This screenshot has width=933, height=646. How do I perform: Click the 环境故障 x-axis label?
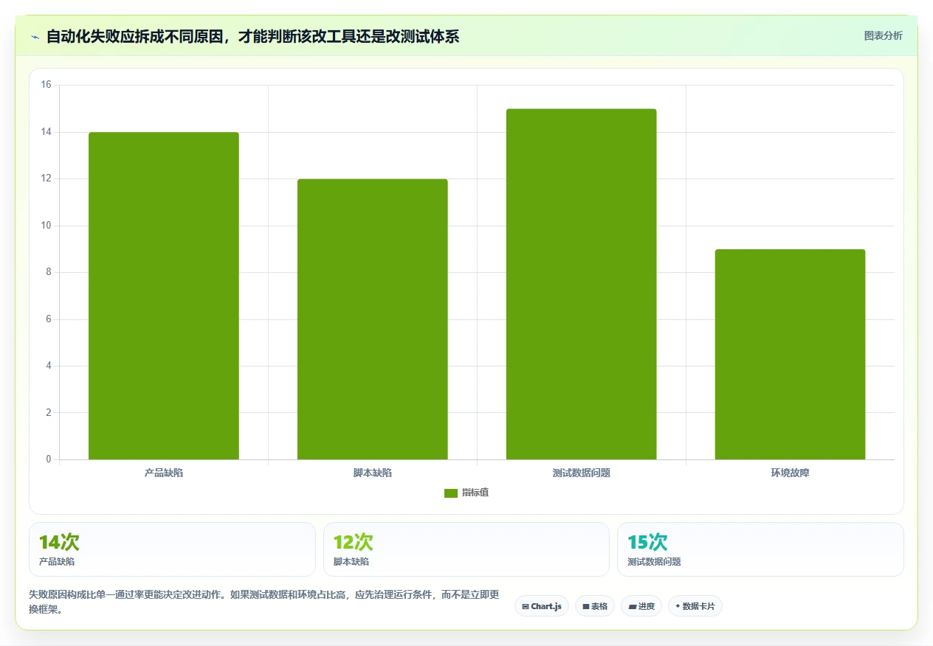[x=790, y=473]
